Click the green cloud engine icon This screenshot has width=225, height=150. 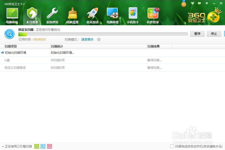37,146
